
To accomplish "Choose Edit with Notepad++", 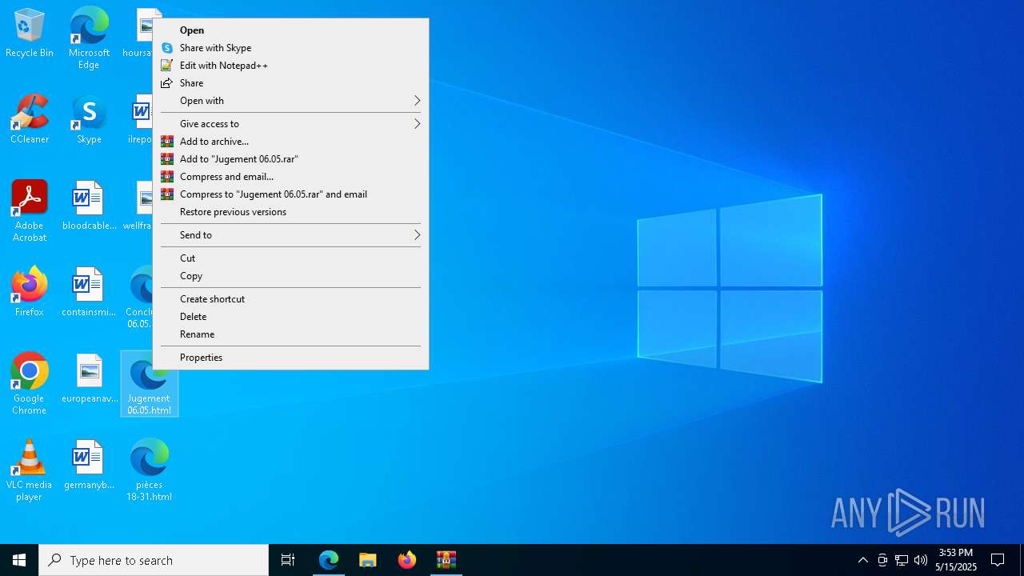I will pos(290,66).
